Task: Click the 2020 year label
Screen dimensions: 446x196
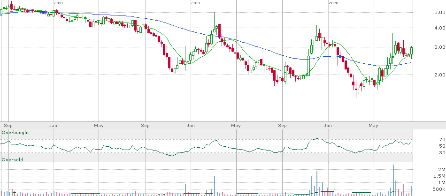Action: 333,3
